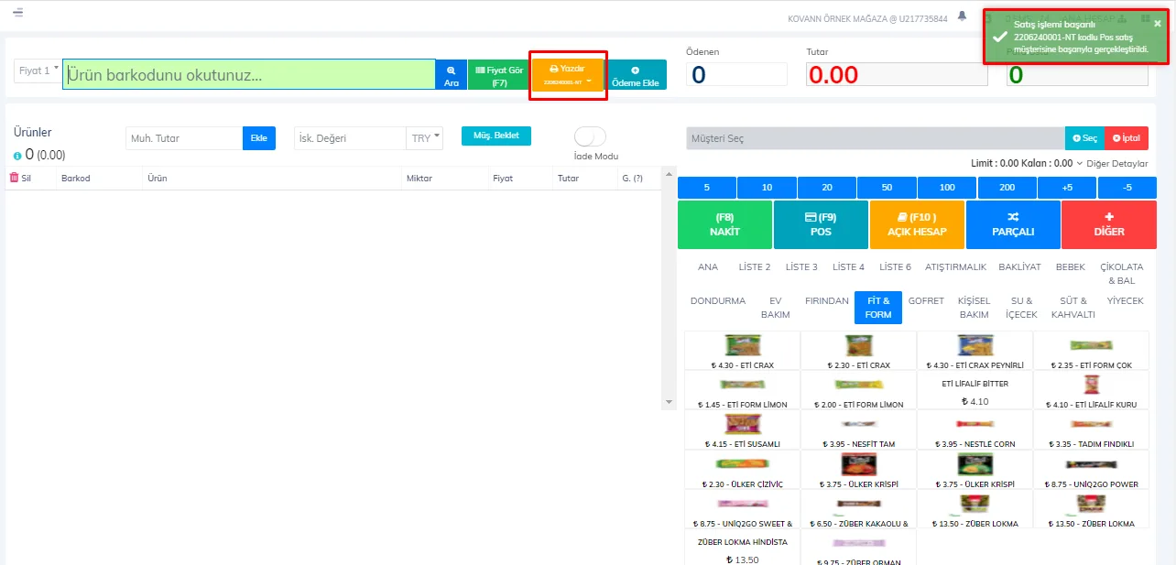Click the Ara search button
The height and width of the screenshot is (565, 1176).
pos(451,75)
